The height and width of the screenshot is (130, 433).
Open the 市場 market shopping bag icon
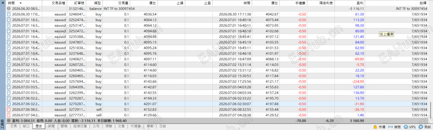point(375,127)
